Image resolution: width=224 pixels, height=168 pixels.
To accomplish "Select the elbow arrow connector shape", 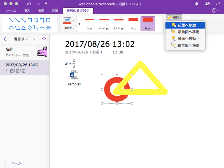I will [x=36, y=20].
